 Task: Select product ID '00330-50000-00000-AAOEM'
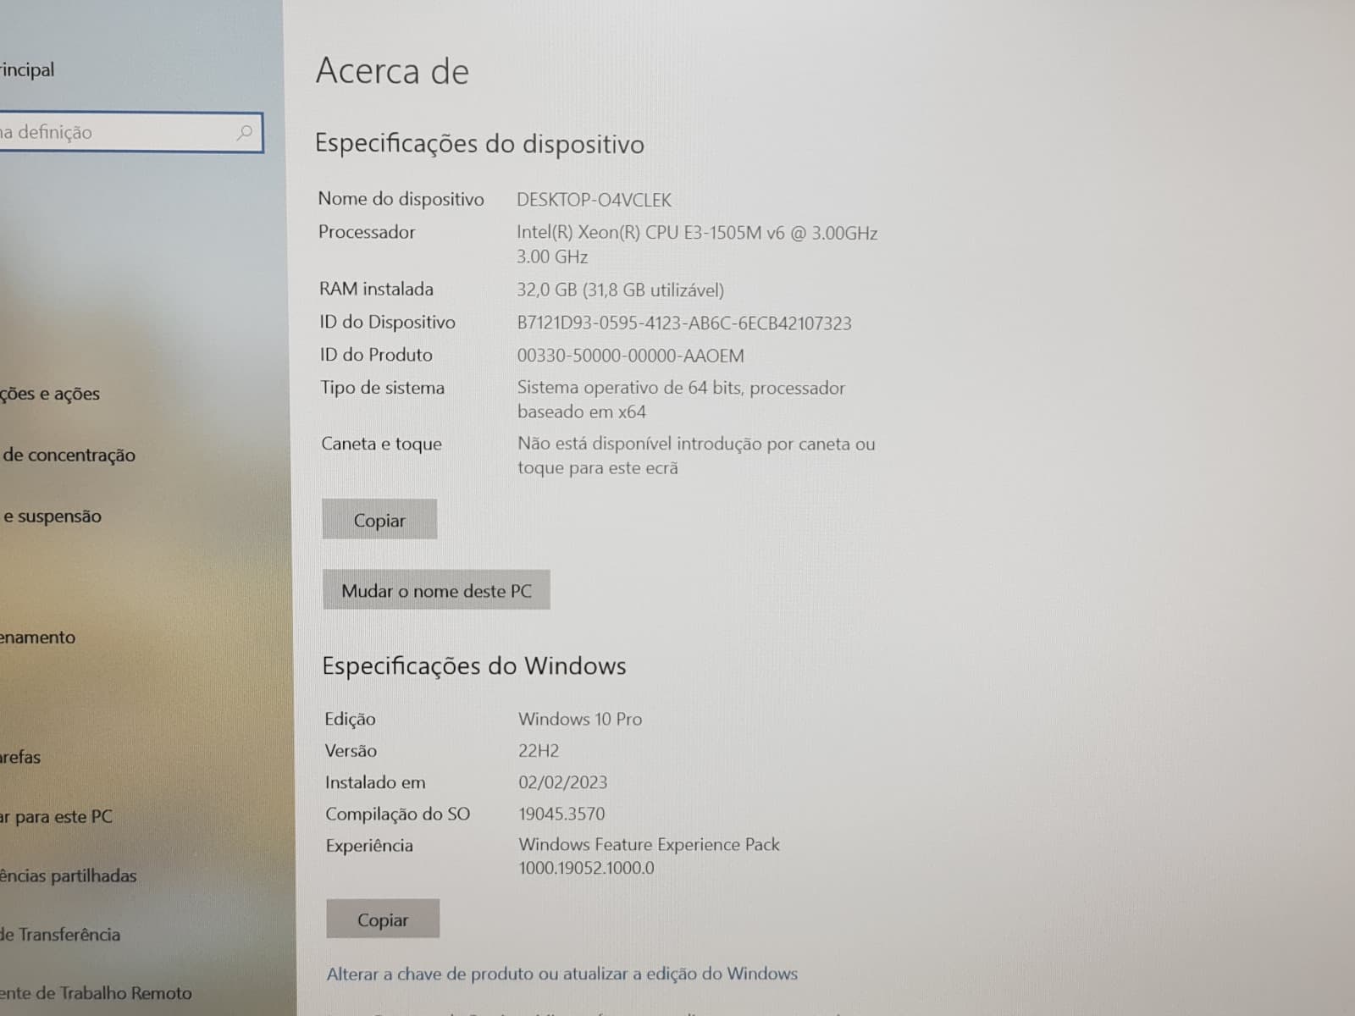[x=630, y=356]
